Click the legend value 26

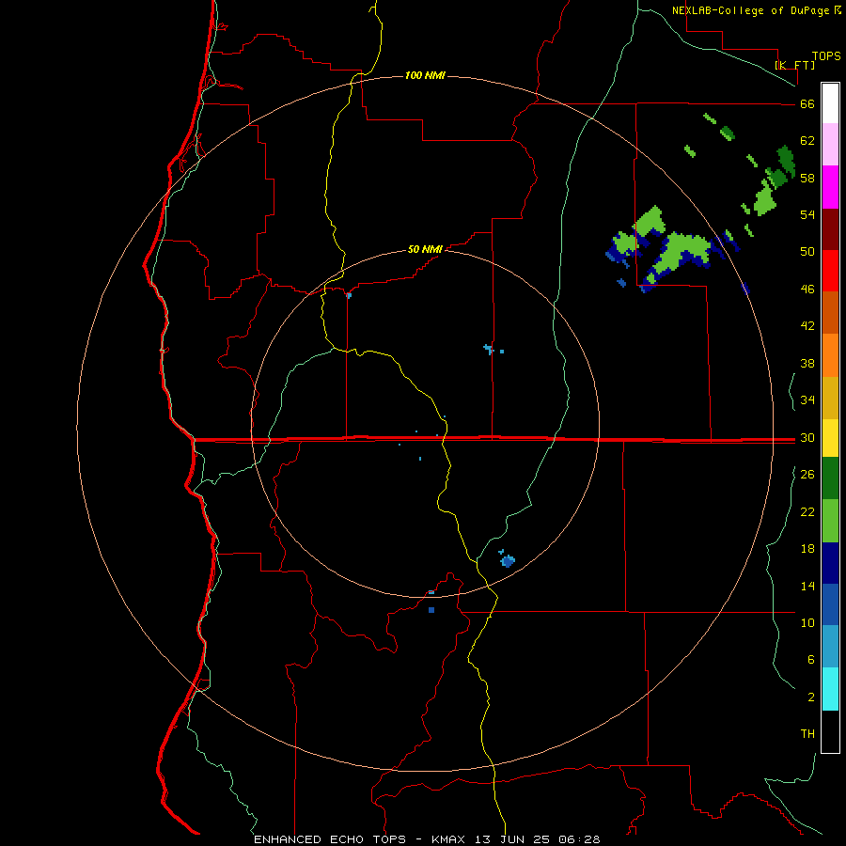tap(807, 475)
